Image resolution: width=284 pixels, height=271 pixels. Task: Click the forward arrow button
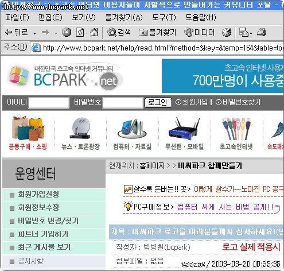click(x=45, y=32)
